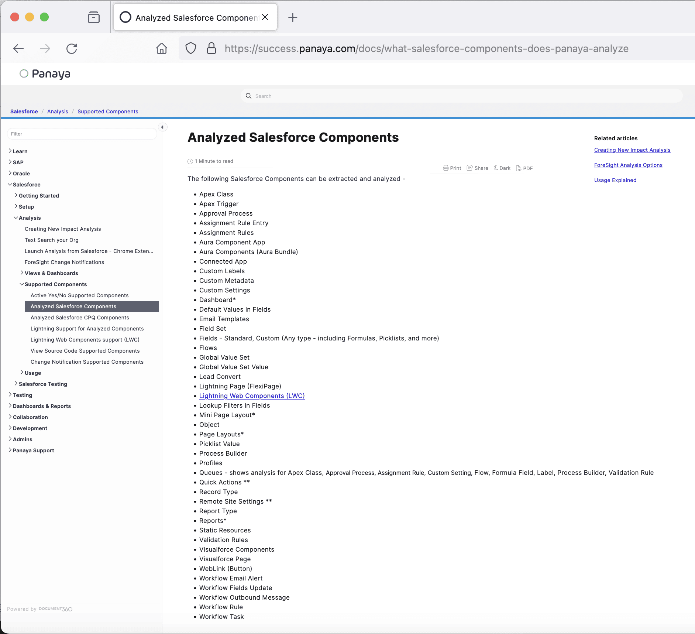Open Launch Analysis from Salesforce Chrome Extension
Image resolution: width=695 pixels, height=634 pixels.
pos(89,251)
